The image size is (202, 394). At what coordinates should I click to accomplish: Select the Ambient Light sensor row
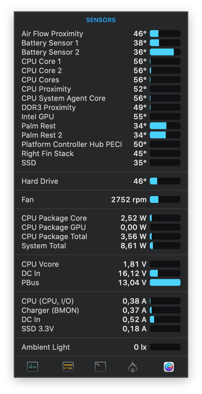tap(45, 347)
